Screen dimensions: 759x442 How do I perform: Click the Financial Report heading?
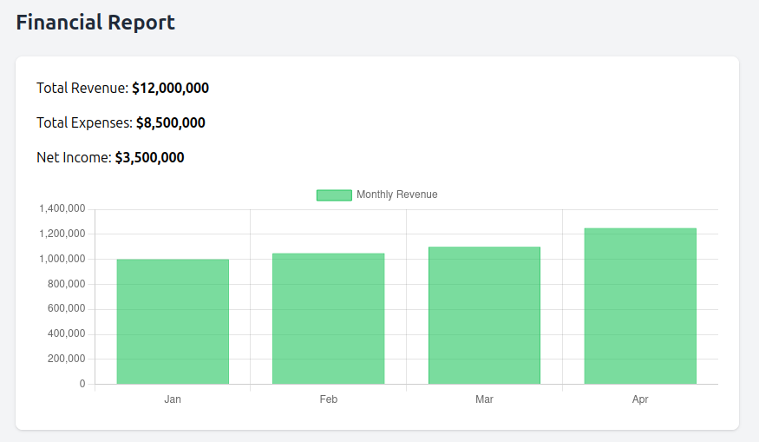tap(95, 23)
